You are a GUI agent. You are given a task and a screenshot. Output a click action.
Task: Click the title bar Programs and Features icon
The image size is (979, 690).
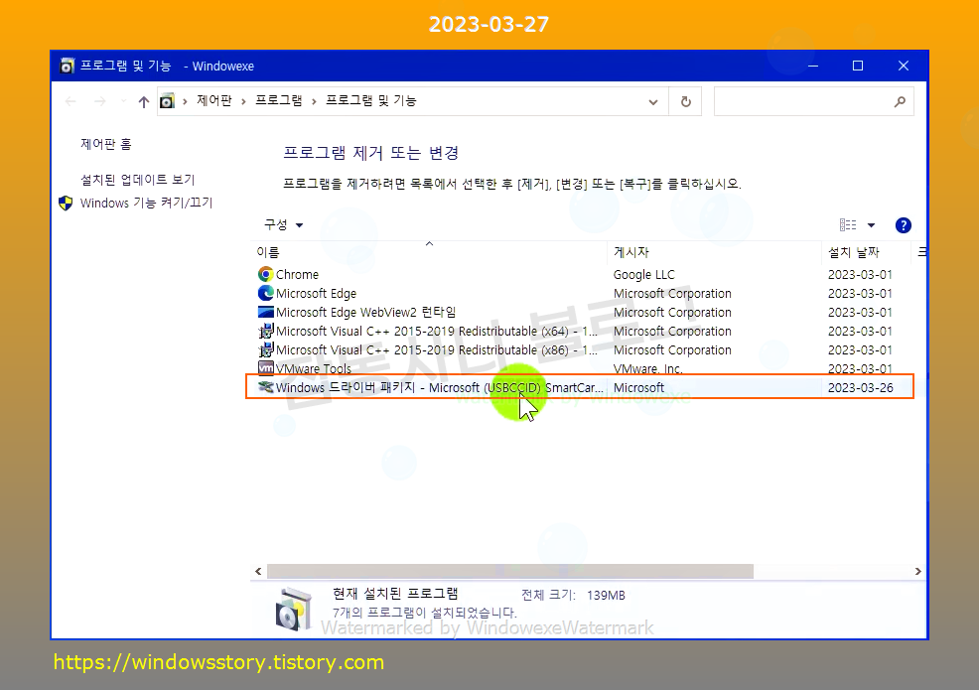pyautogui.click(x=67, y=66)
